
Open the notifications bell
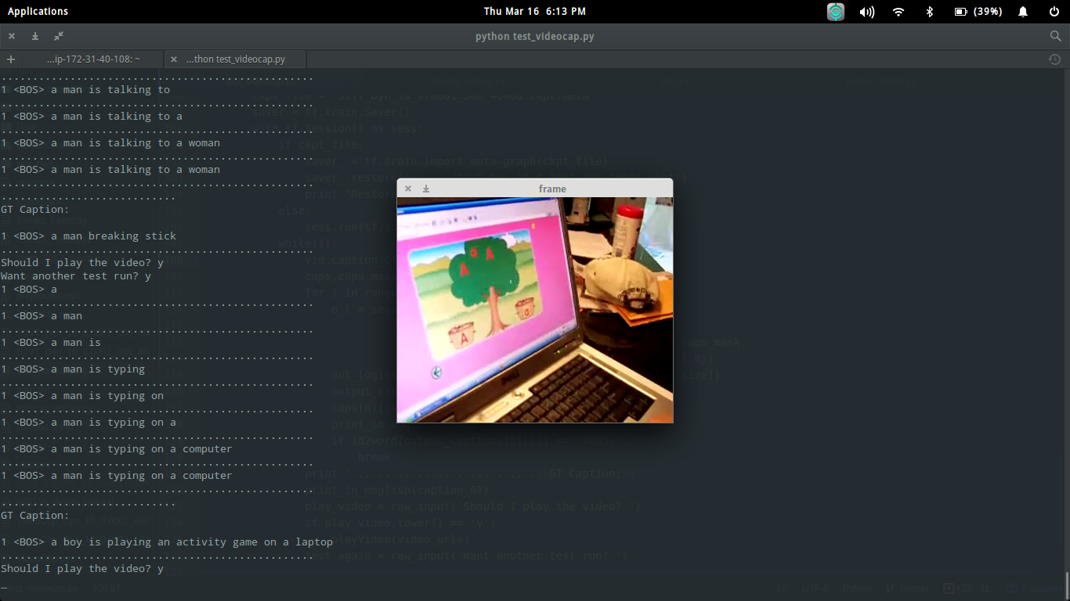pyautogui.click(x=1023, y=12)
